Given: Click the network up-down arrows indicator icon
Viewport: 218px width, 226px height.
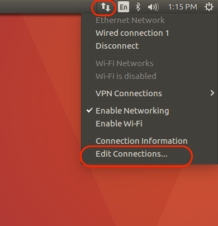Looking at the screenshot, I should (106, 7).
